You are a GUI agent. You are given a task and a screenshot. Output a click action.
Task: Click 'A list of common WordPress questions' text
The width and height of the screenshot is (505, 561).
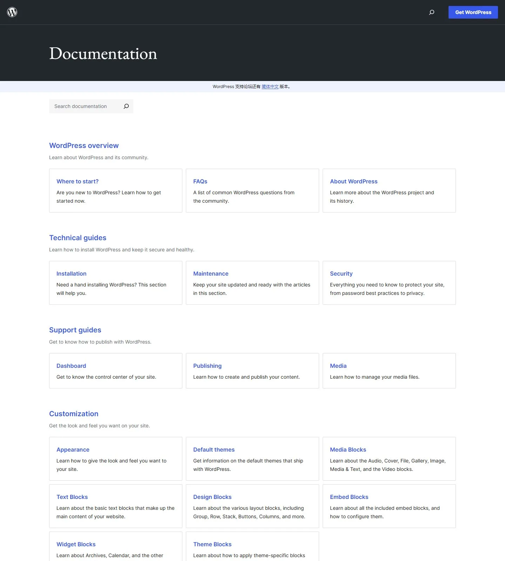(x=244, y=197)
